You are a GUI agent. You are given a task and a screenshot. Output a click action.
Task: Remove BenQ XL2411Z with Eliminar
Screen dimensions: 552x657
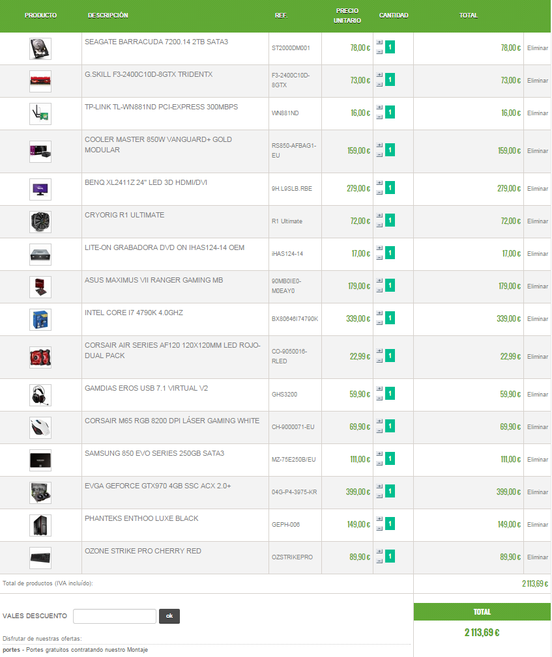coord(537,189)
